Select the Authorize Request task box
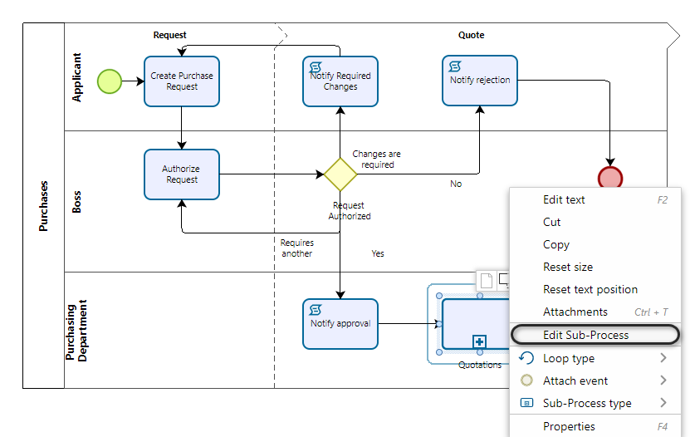Image resolution: width=690 pixels, height=437 pixels. click(182, 174)
